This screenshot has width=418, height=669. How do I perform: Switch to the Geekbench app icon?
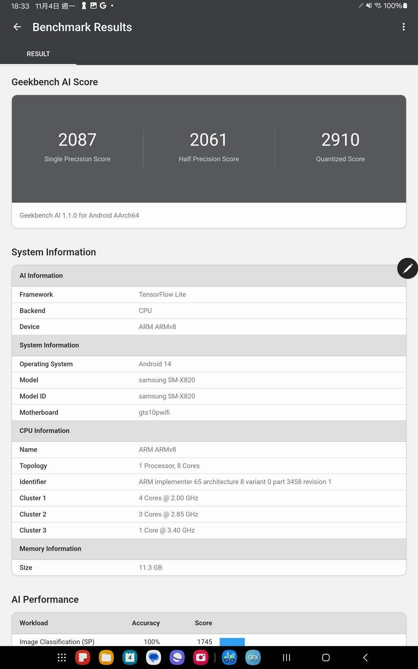pyautogui.click(x=229, y=658)
